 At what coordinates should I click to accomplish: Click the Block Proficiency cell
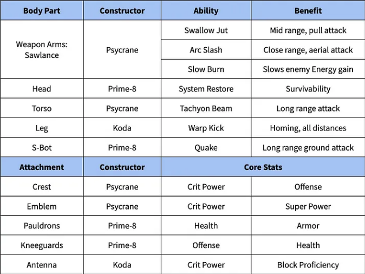click(x=308, y=265)
